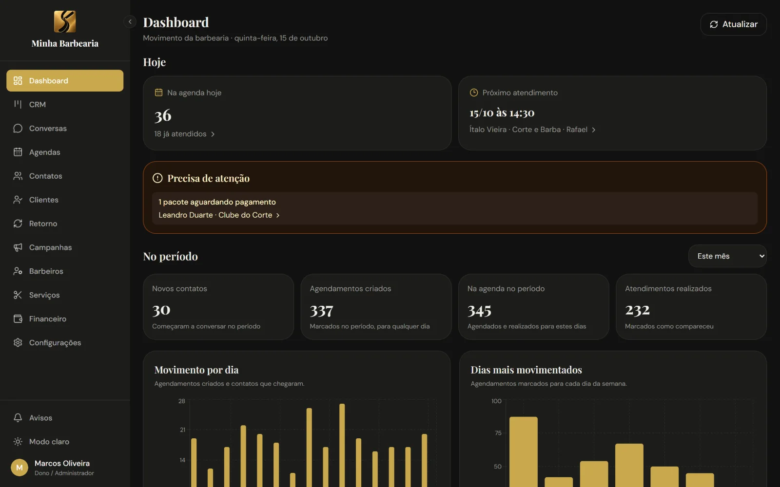
Task: Click the Marcos Oliveira avatar circle
Action: [19, 468]
